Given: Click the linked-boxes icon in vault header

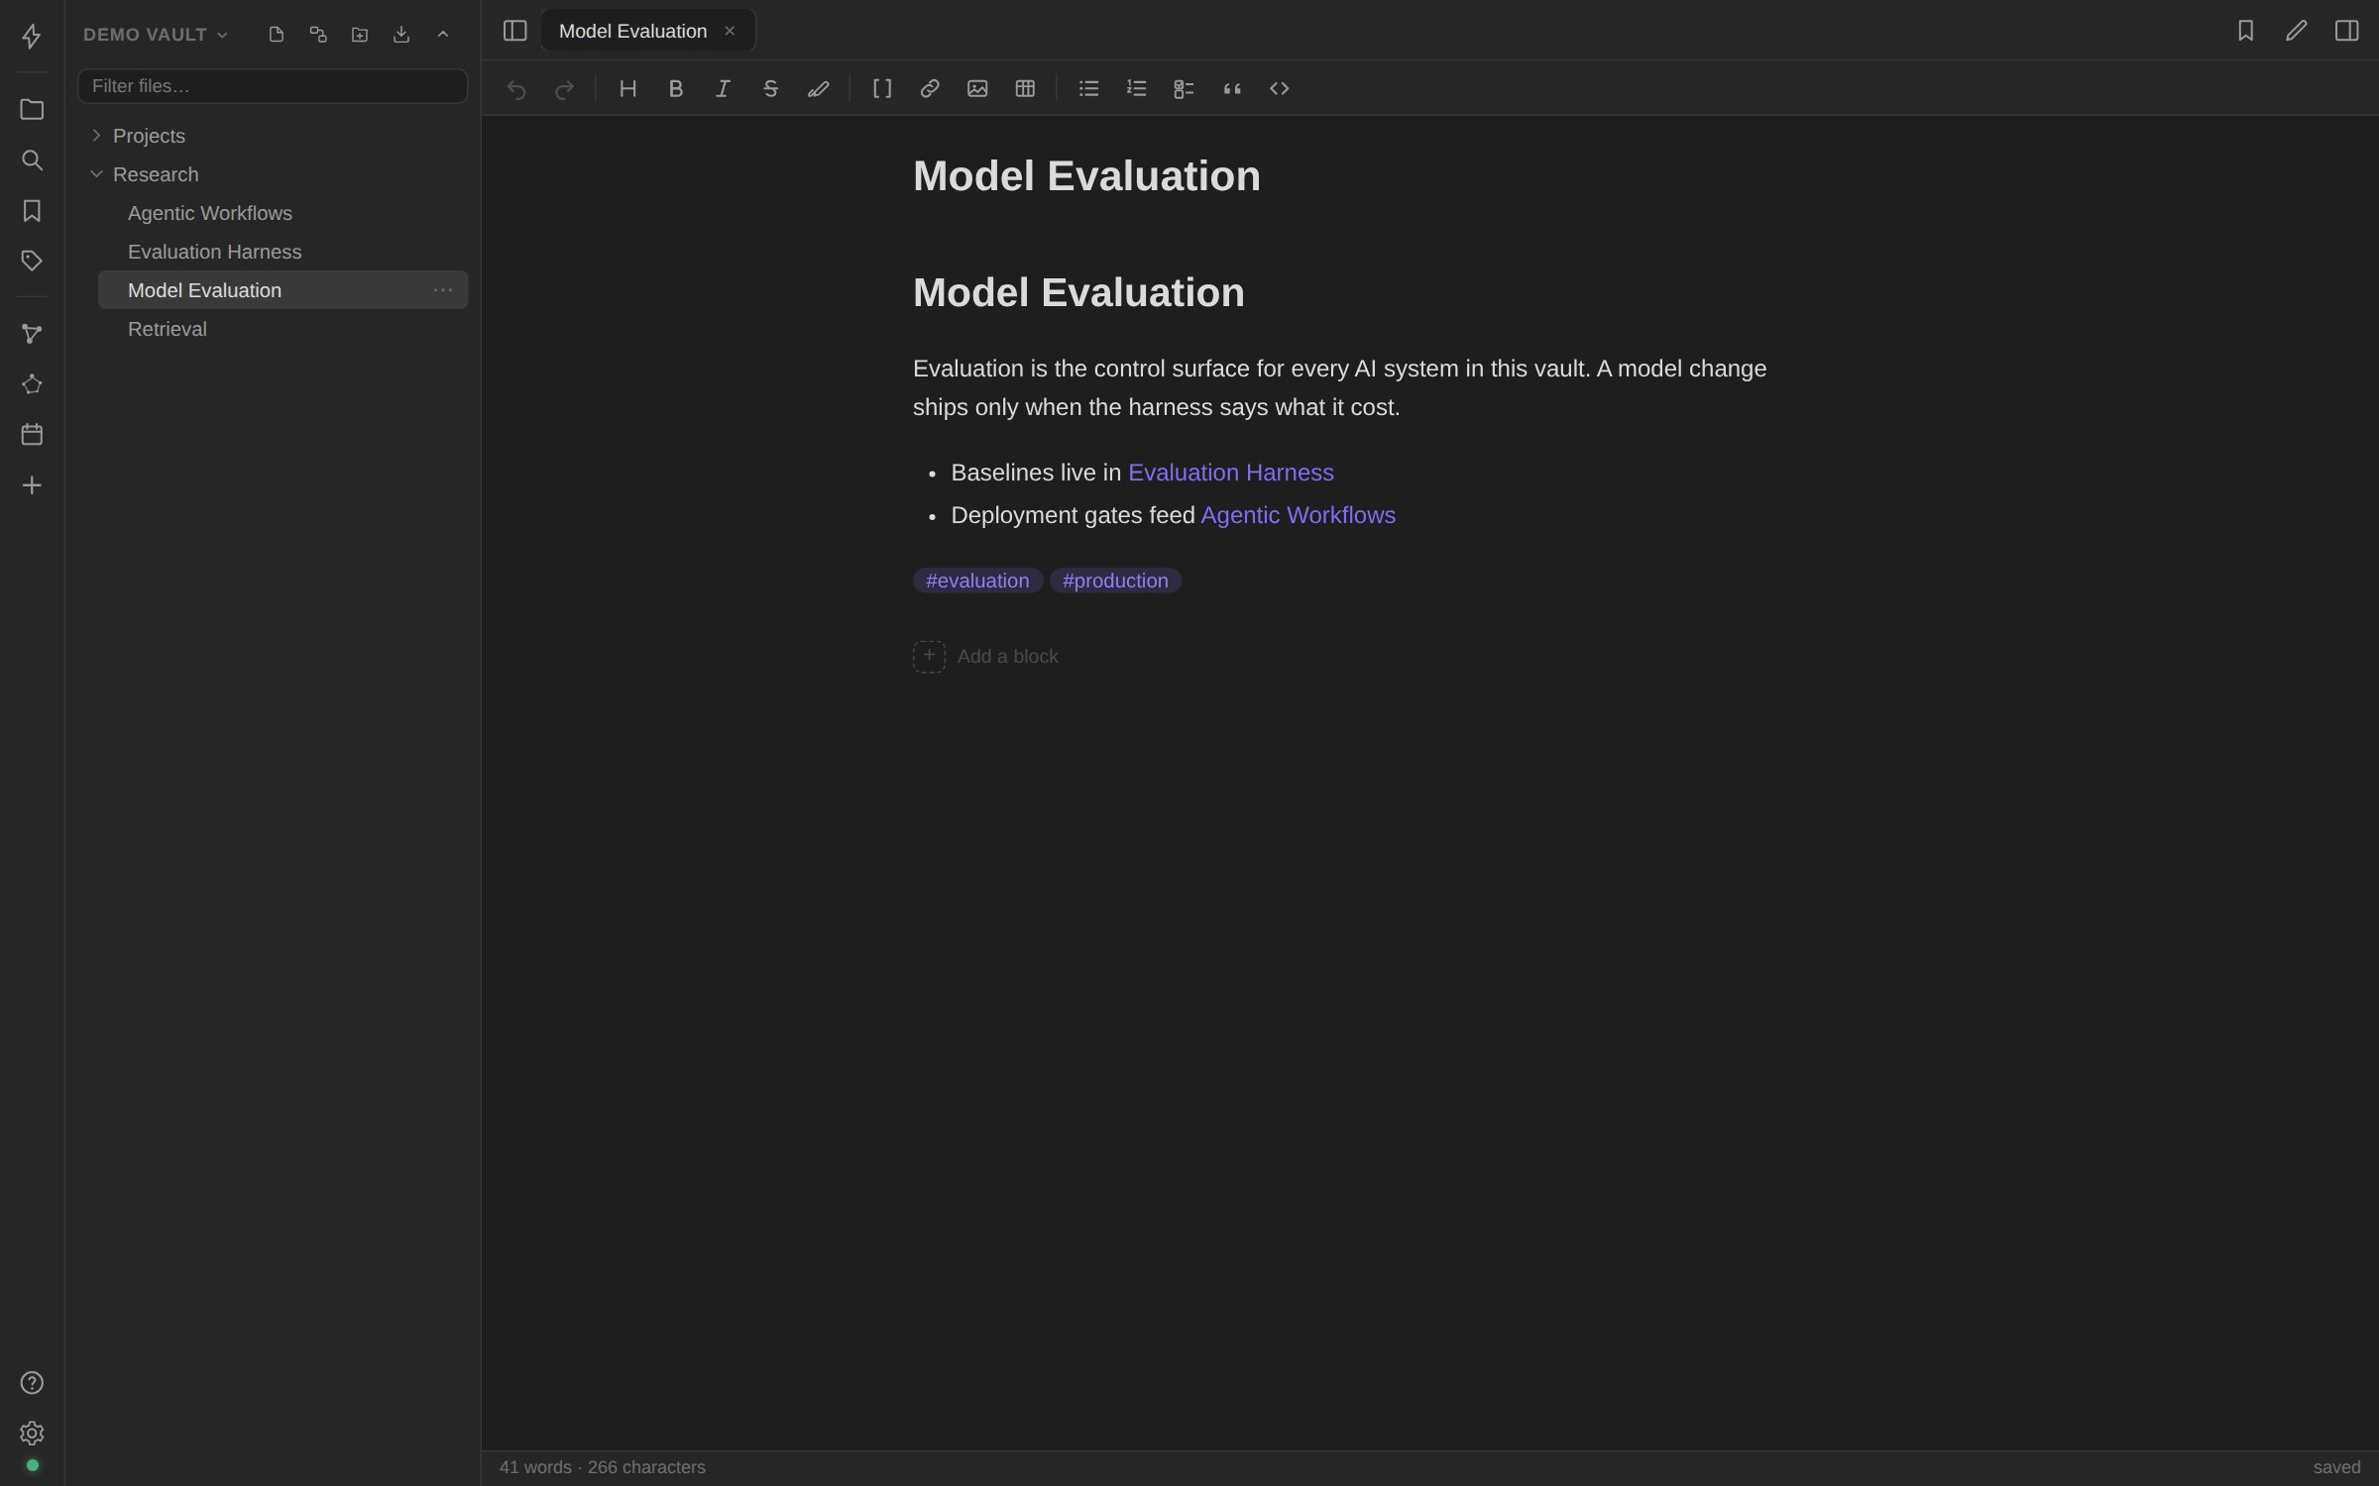Looking at the screenshot, I should [318, 35].
